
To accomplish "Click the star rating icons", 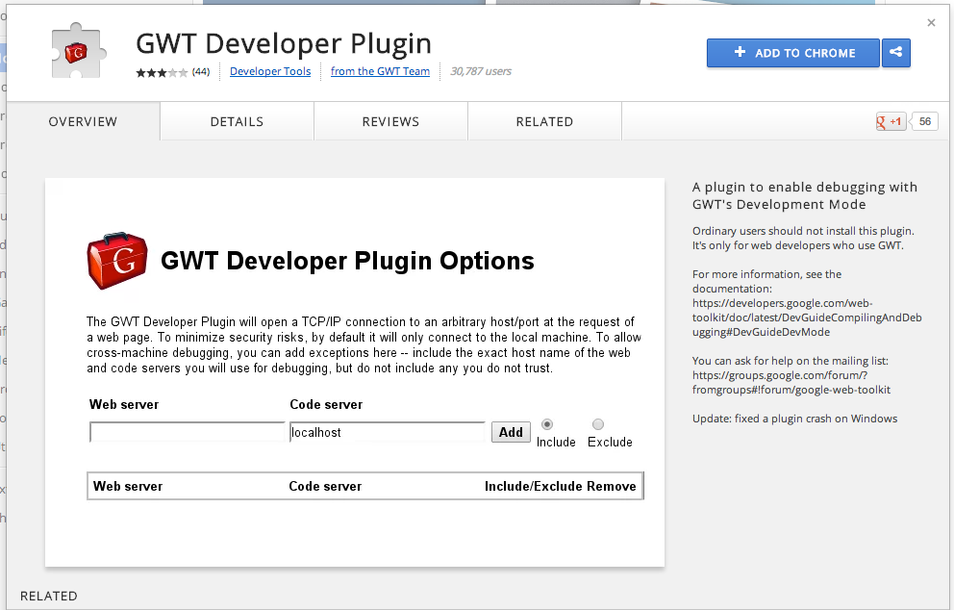I will 162,72.
